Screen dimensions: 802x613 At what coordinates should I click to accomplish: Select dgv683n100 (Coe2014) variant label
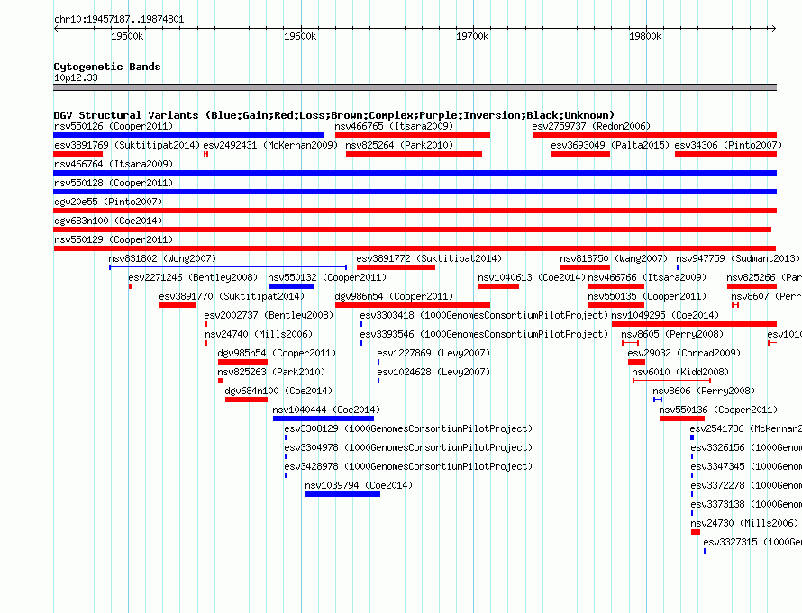(108, 221)
